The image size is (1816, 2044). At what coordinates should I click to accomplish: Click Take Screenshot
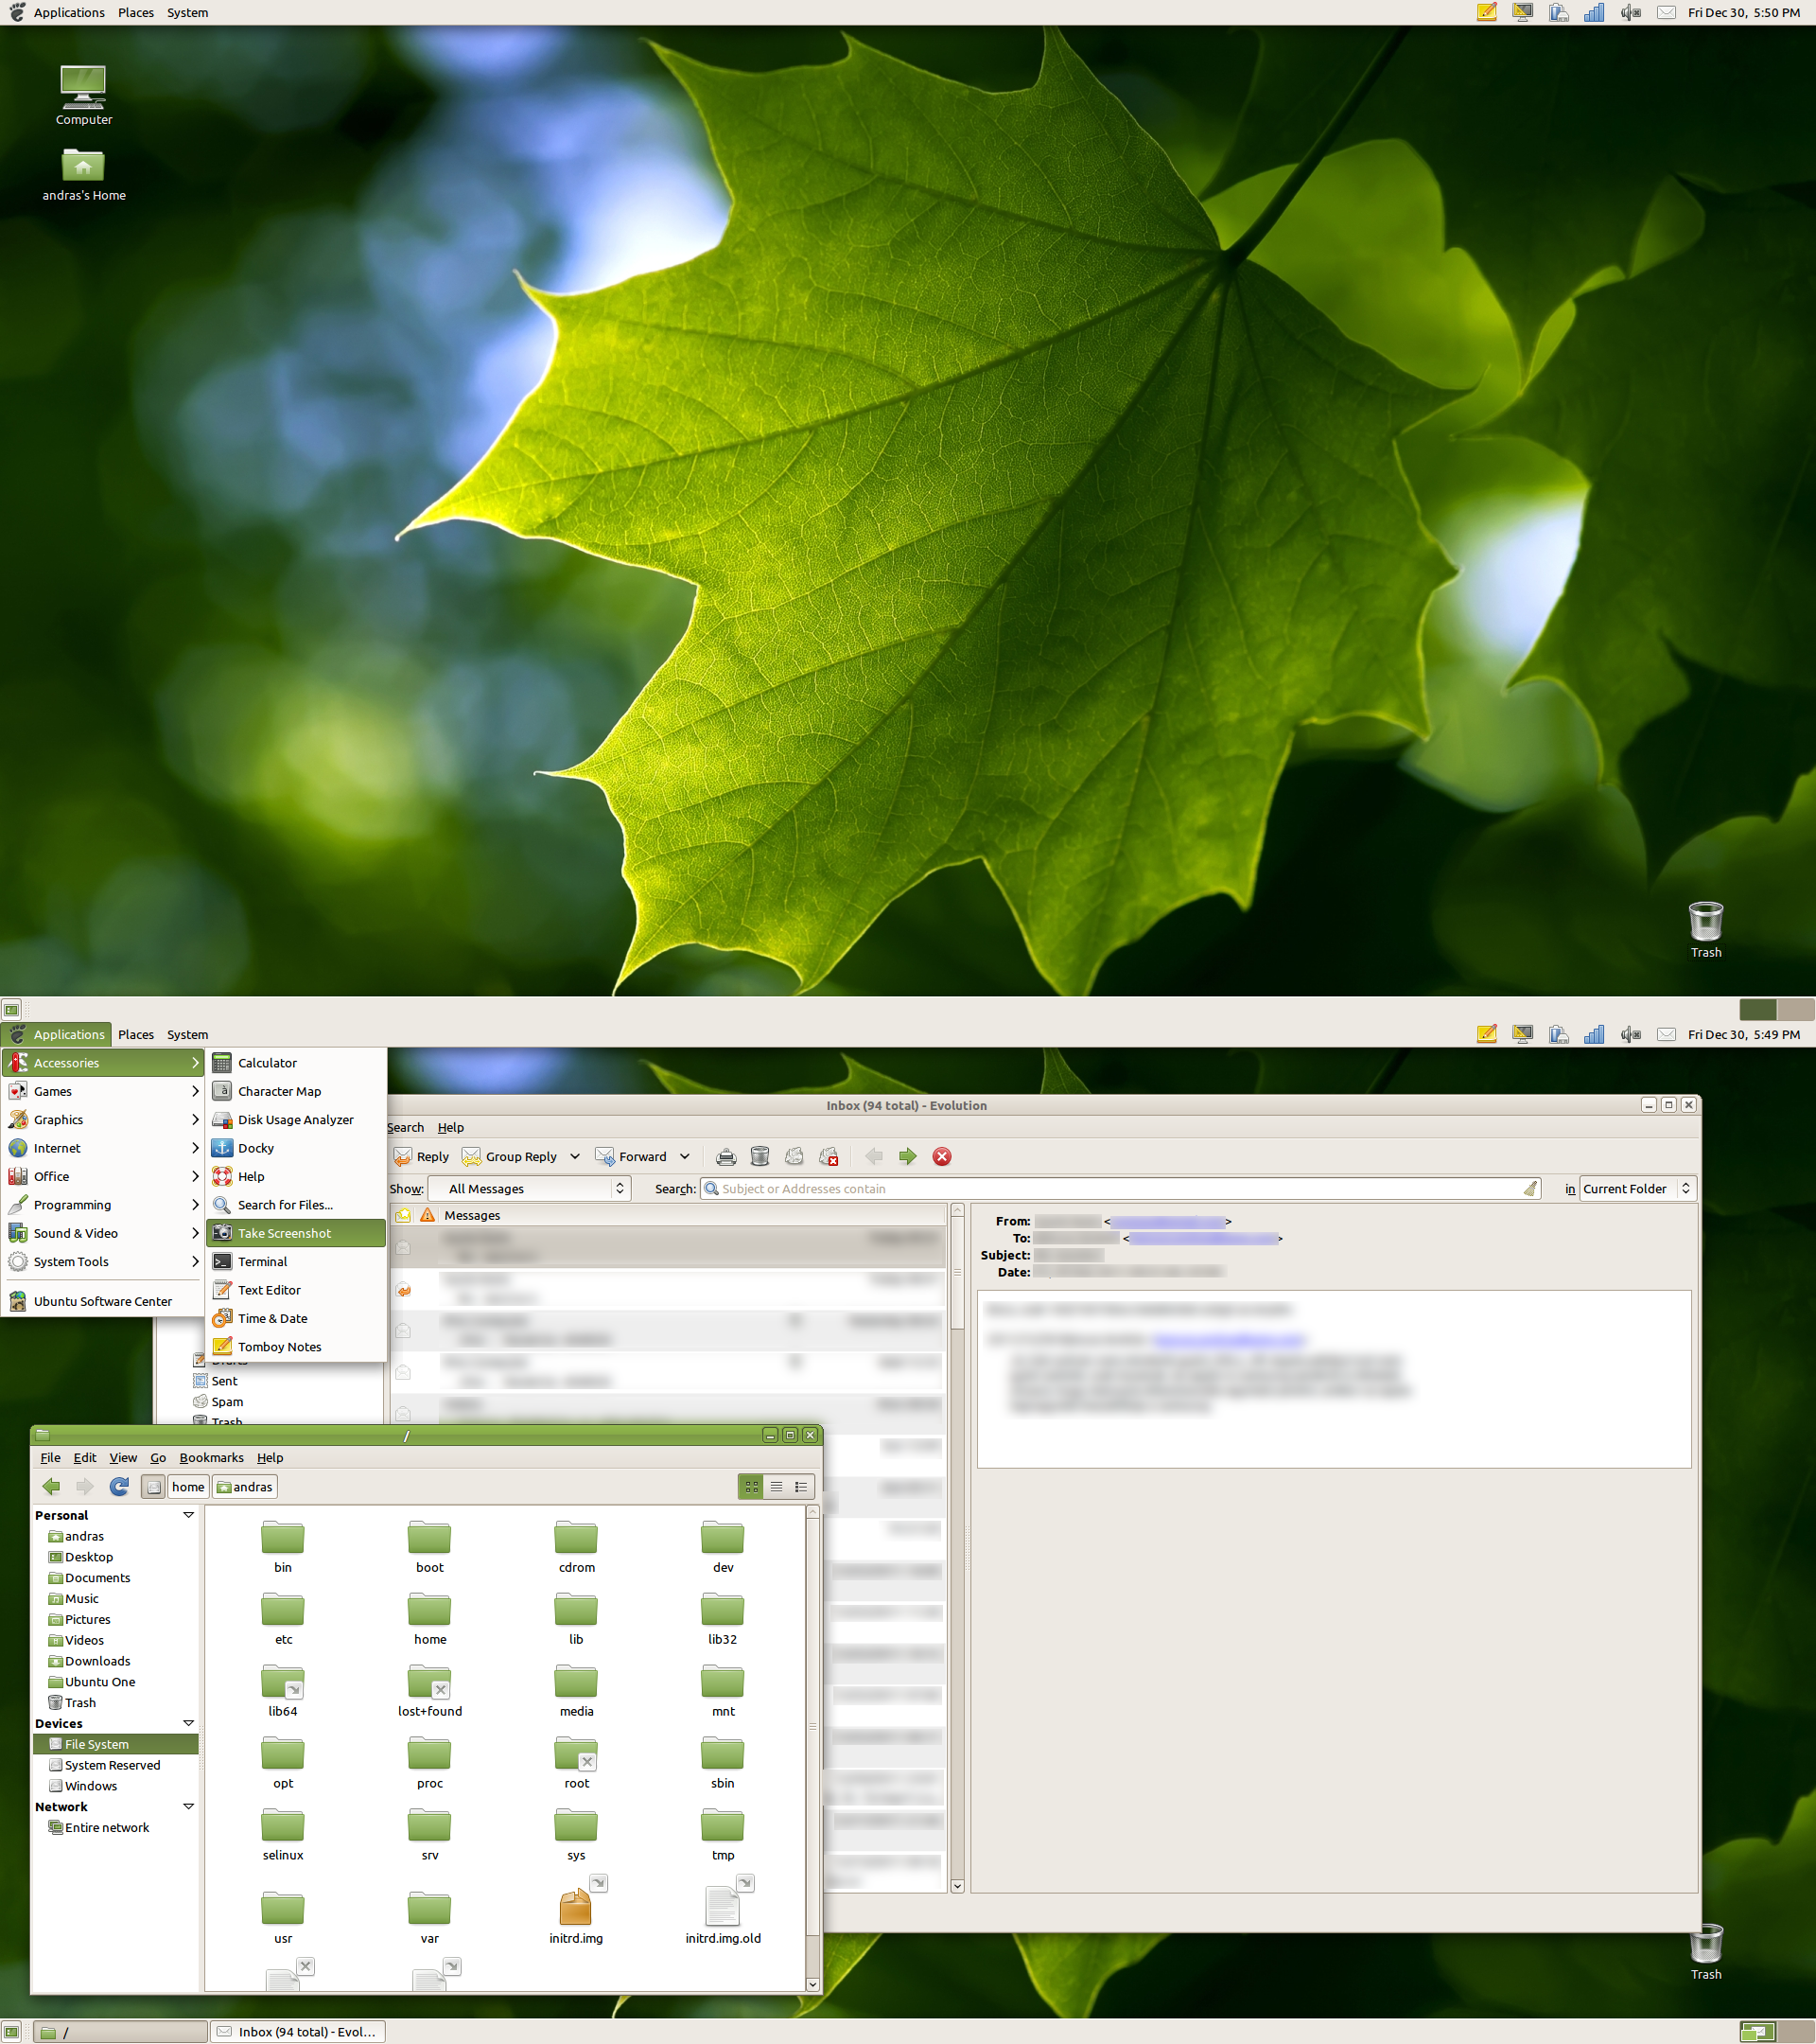(x=296, y=1233)
